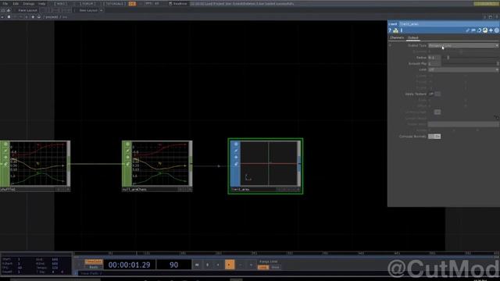Open the operator help question mark icon
This screenshot has width=500, height=281.
tap(390, 30)
